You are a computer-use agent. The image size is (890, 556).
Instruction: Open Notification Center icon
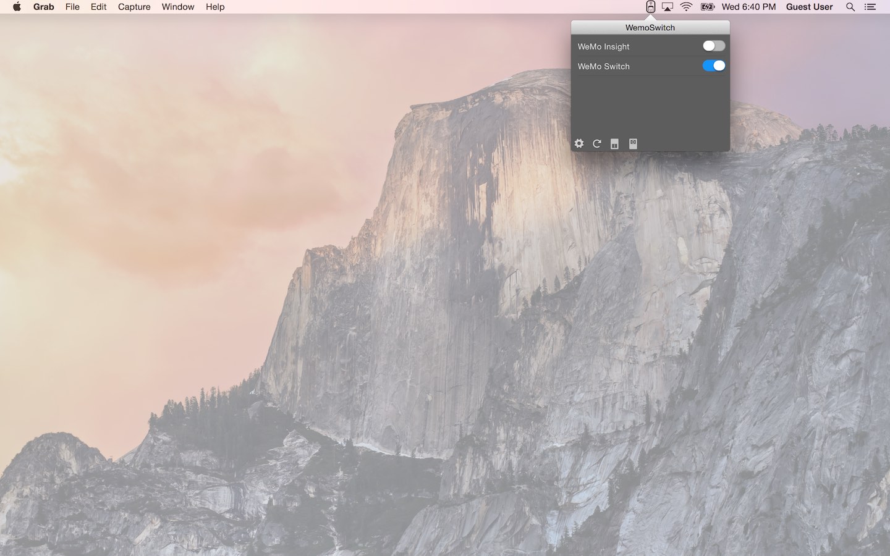(870, 7)
